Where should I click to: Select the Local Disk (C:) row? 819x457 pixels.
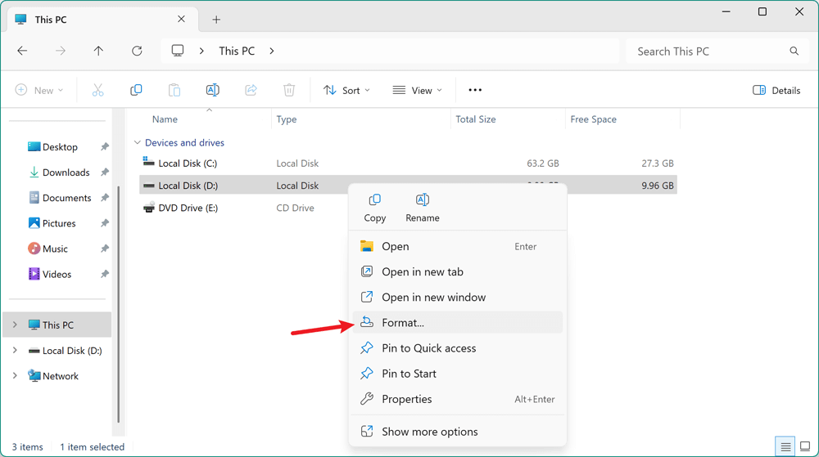click(x=408, y=164)
